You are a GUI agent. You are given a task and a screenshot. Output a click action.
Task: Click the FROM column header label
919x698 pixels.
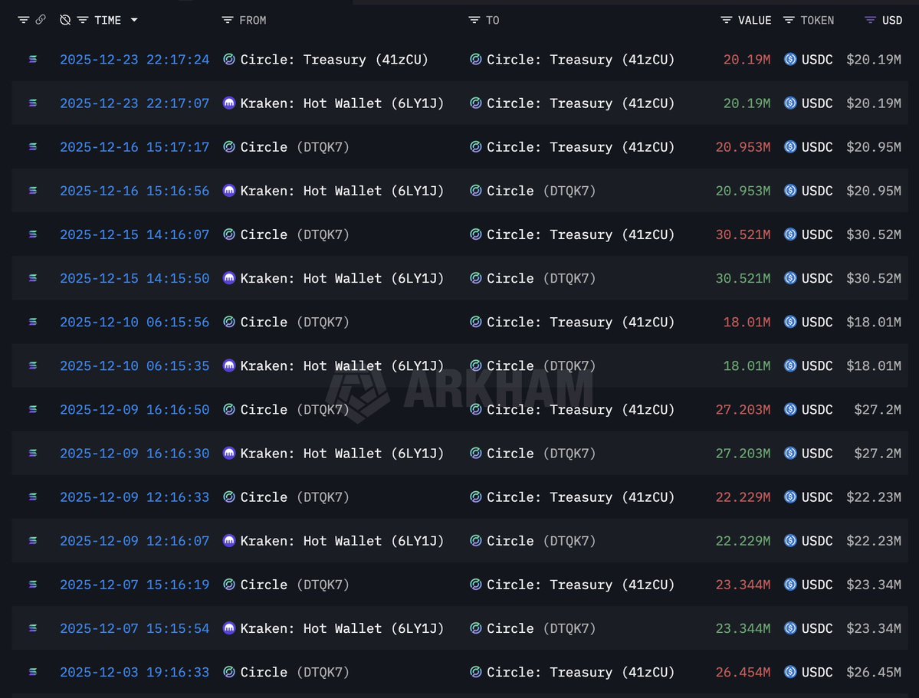tap(253, 20)
